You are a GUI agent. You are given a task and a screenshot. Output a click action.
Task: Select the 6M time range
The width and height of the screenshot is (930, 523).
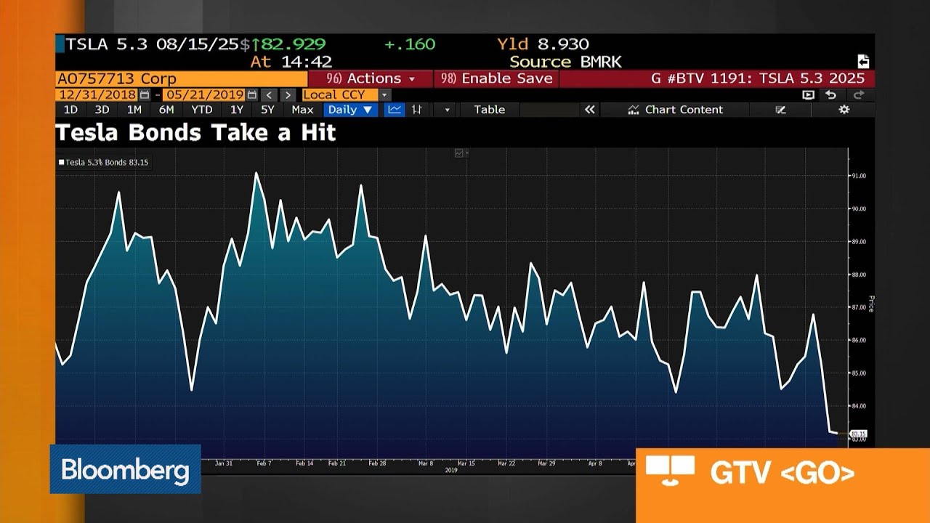tap(166, 110)
